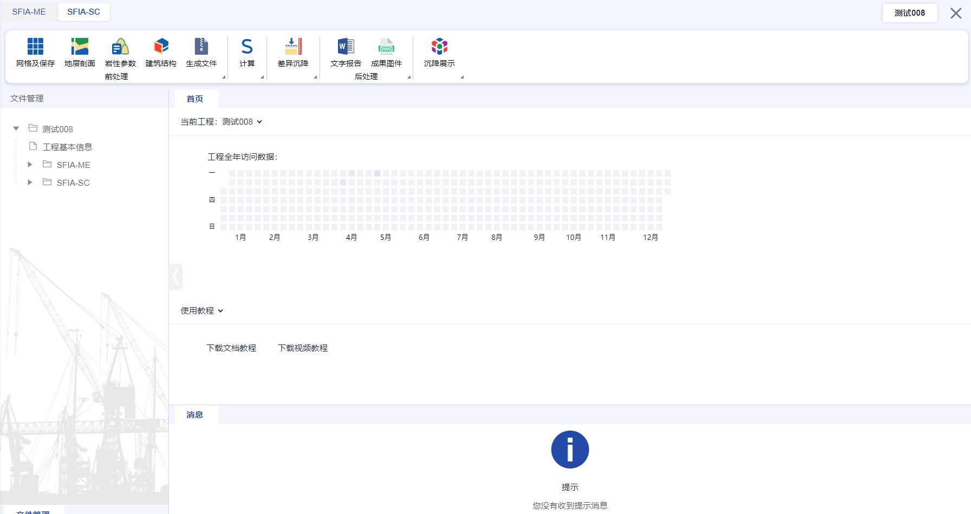The image size is (971, 514).
Task: Open 工程基本信息 in file tree
Action: [x=67, y=147]
